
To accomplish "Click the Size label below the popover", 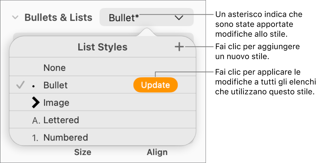I will point(83,152).
